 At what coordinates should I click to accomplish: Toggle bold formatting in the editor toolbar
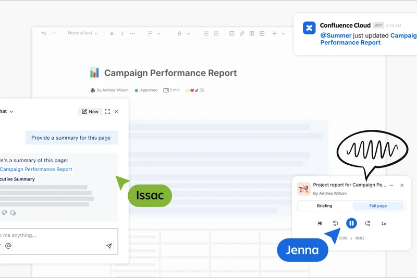pyautogui.click(x=112, y=33)
